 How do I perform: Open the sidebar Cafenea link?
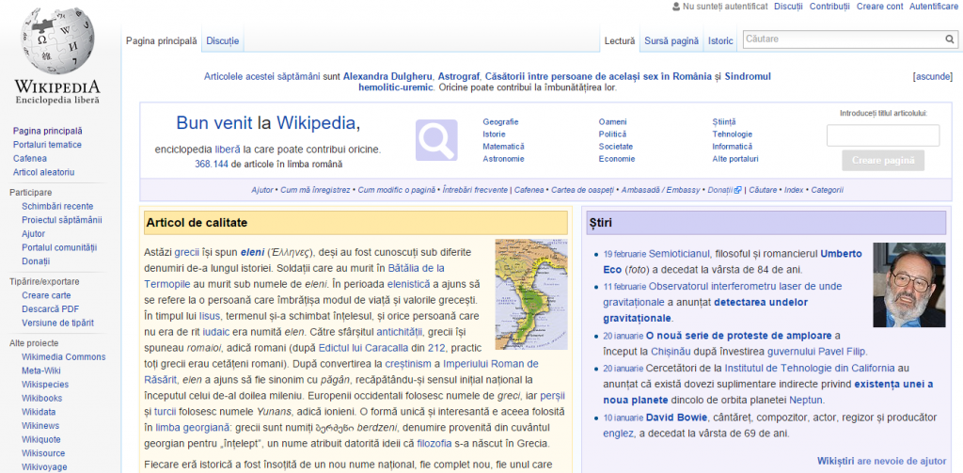click(29, 159)
